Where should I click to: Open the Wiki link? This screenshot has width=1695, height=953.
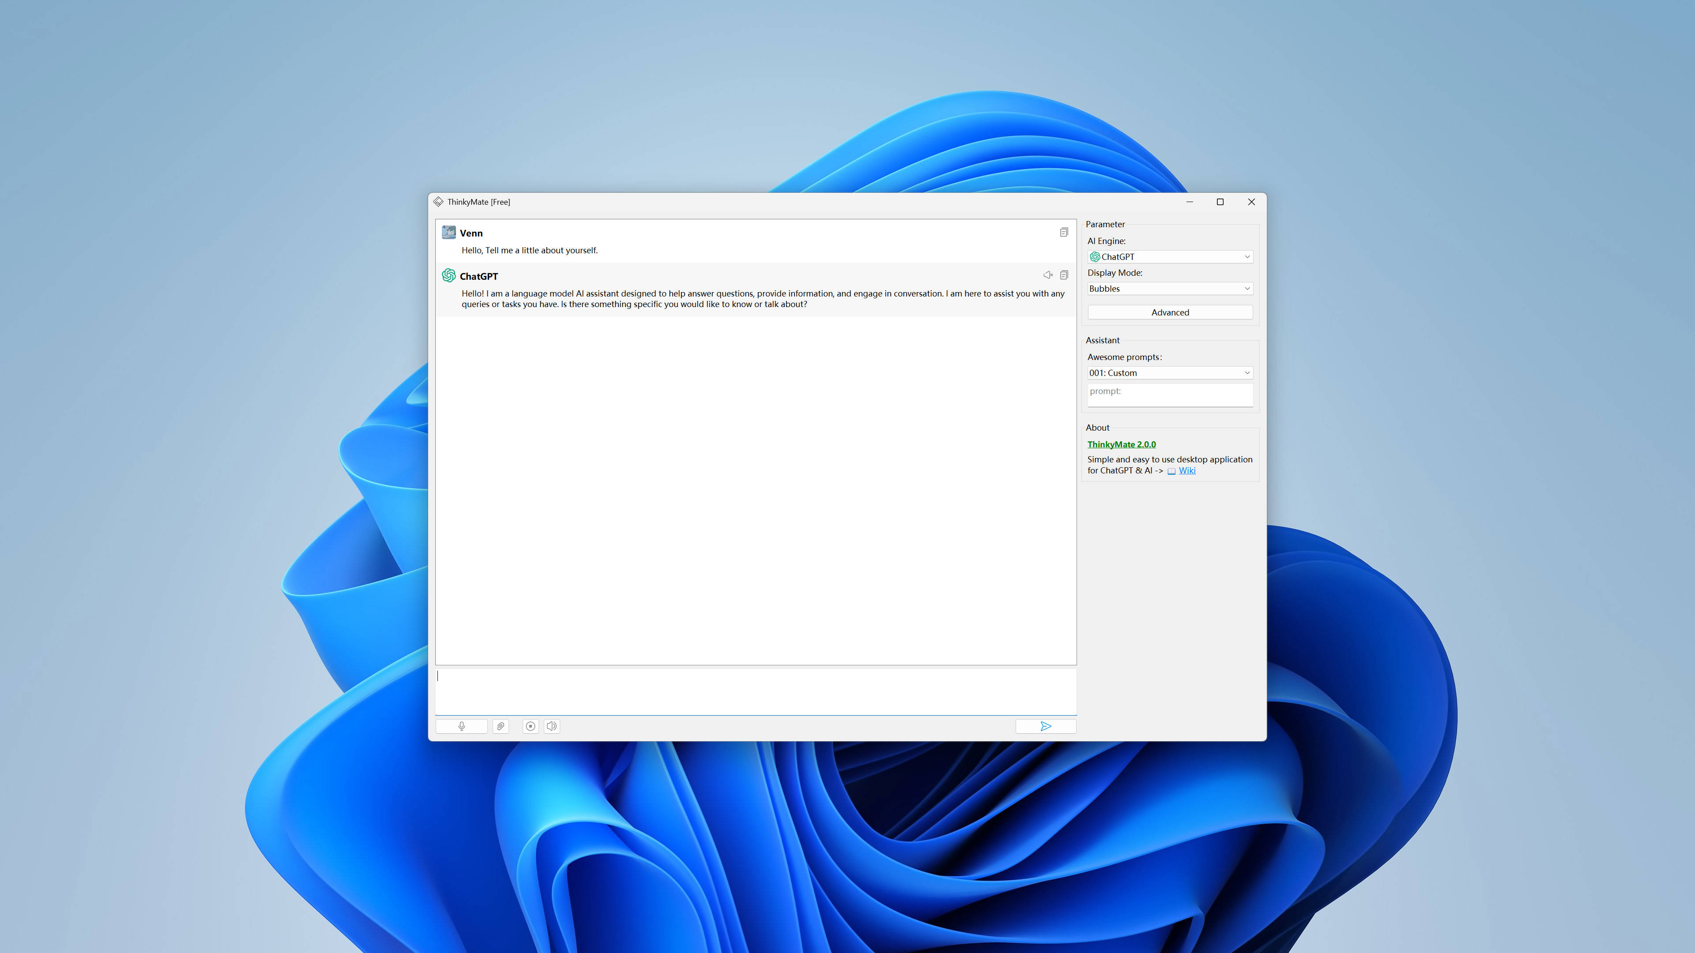pos(1187,470)
